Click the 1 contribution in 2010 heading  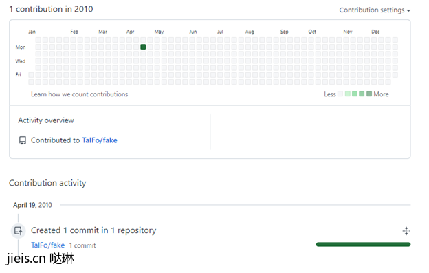coord(51,9)
